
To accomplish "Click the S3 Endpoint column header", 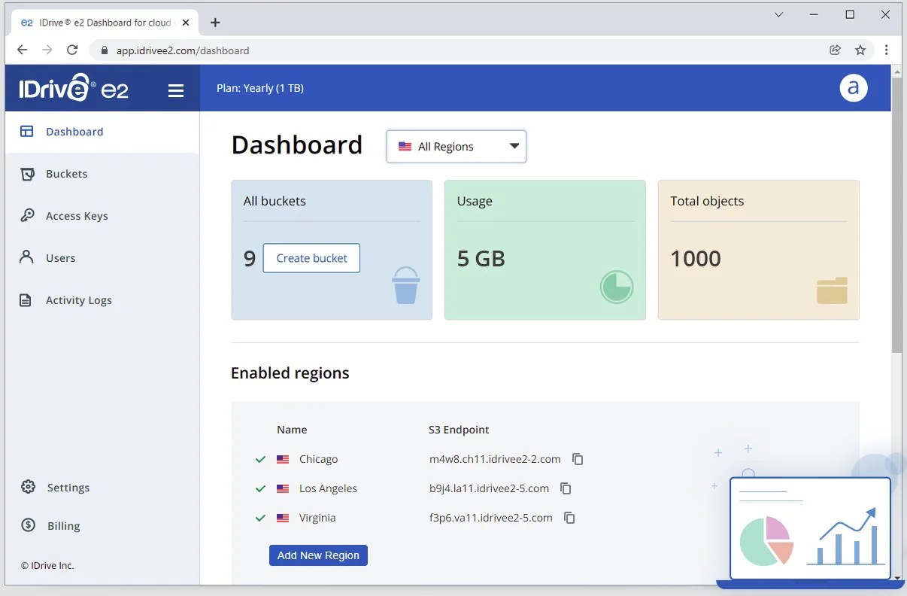I will [459, 430].
